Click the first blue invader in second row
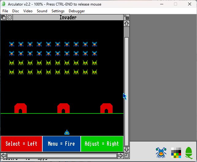This screenshot has height=162, width=197. (x=12, y=53)
